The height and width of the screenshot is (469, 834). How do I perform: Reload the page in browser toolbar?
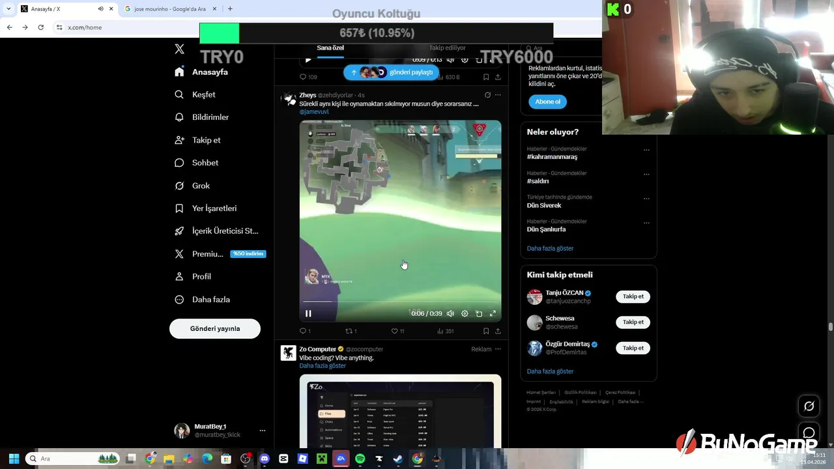pos(40,27)
